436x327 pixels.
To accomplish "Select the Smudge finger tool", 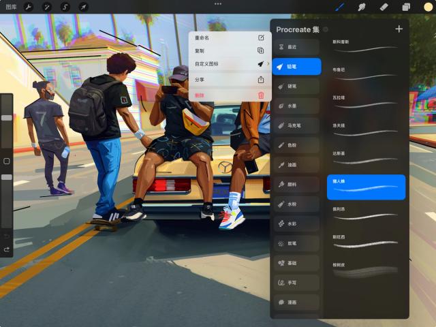I will (362, 7).
